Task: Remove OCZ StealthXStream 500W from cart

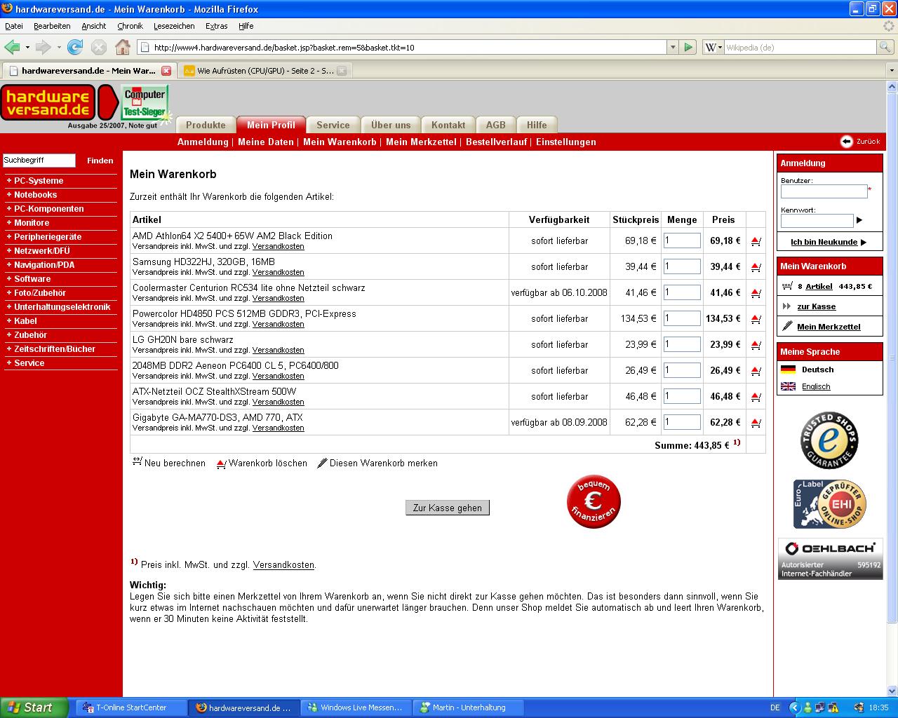Action: (x=756, y=397)
